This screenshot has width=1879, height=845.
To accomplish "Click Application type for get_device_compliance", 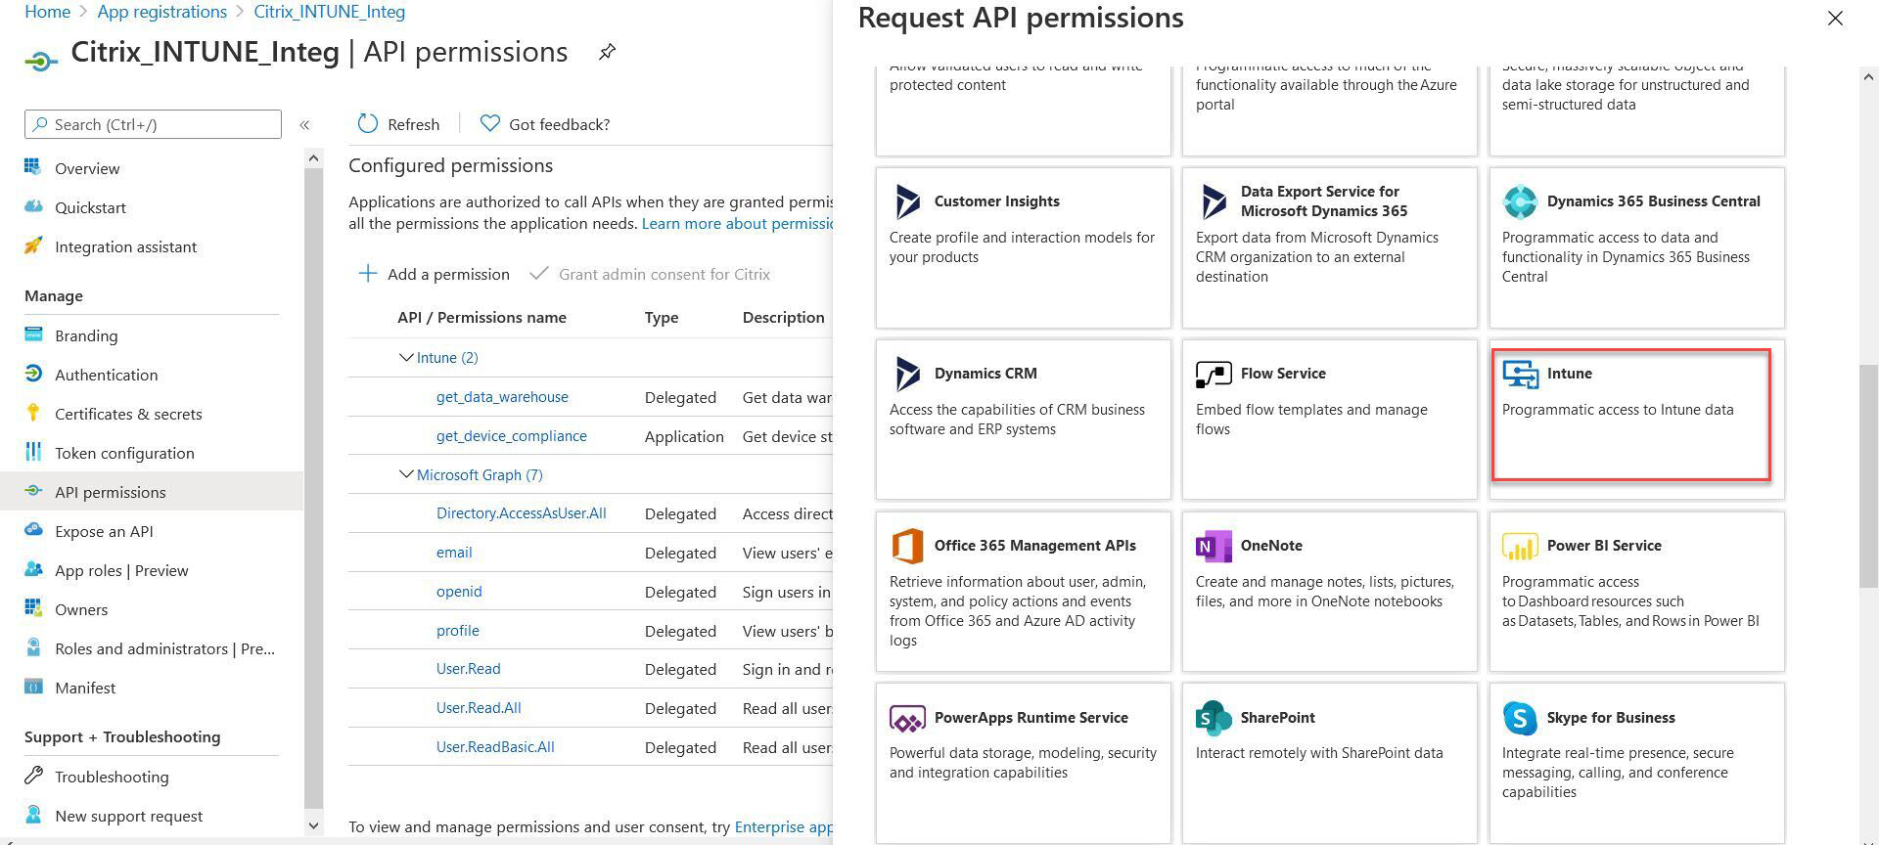I will [x=684, y=437].
